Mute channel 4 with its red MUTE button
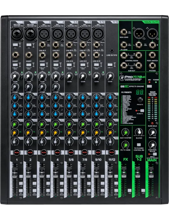 point(57,152)
